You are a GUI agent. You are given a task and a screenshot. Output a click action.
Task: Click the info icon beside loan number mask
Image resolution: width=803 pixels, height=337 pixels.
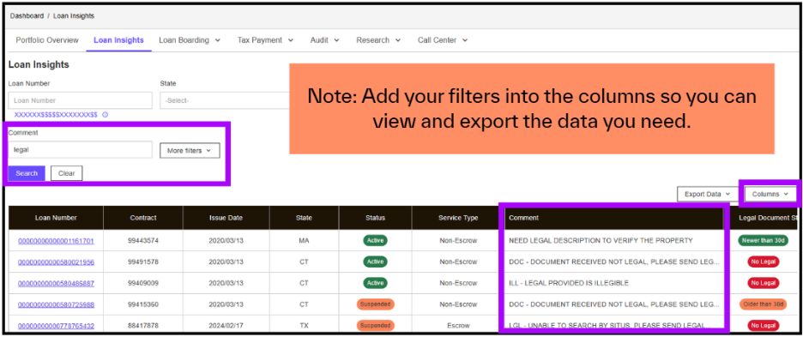105,115
